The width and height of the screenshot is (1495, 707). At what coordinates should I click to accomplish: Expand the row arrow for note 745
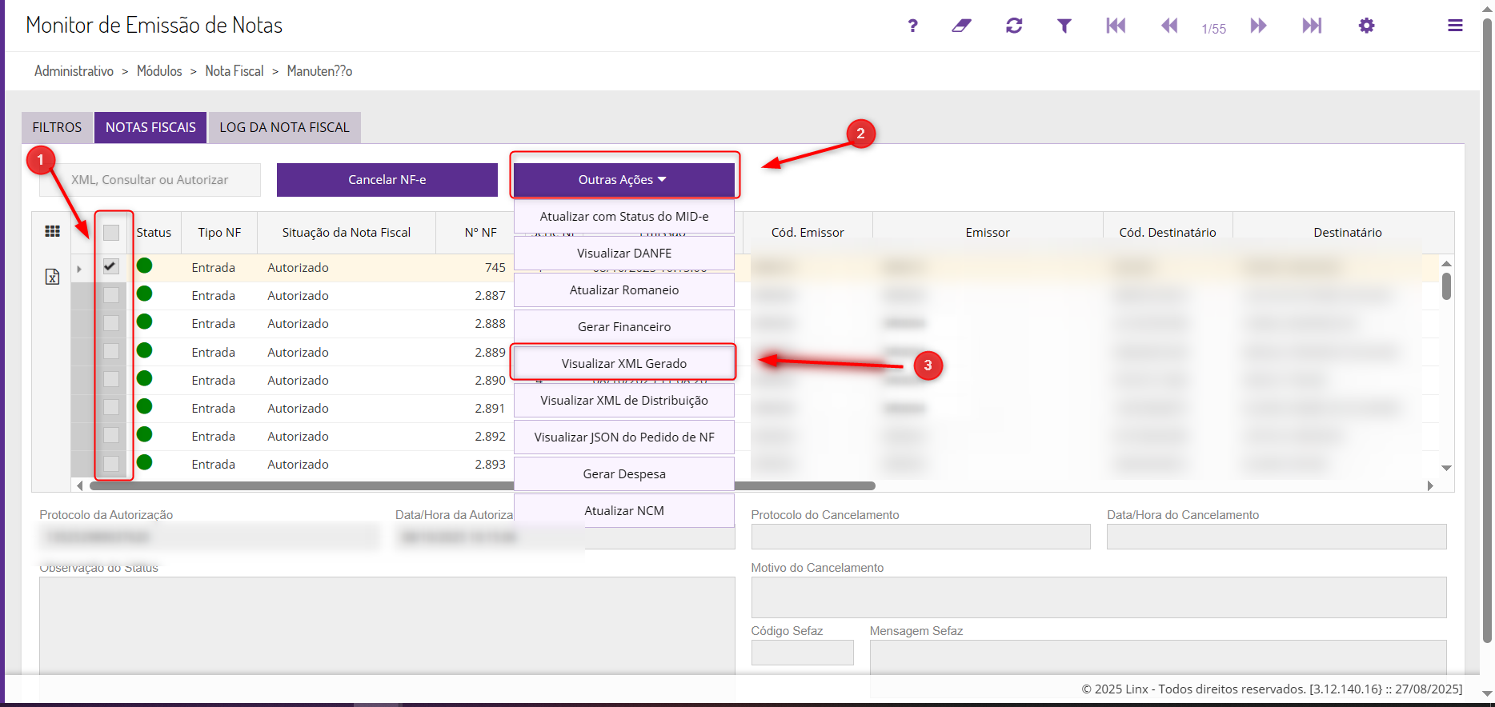(79, 269)
